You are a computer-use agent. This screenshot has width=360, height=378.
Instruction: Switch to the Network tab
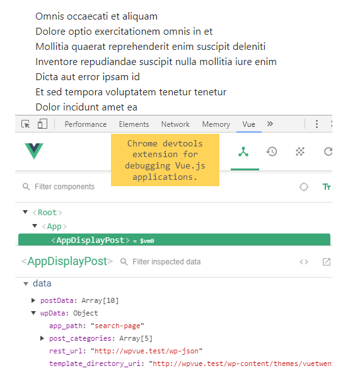175,124
